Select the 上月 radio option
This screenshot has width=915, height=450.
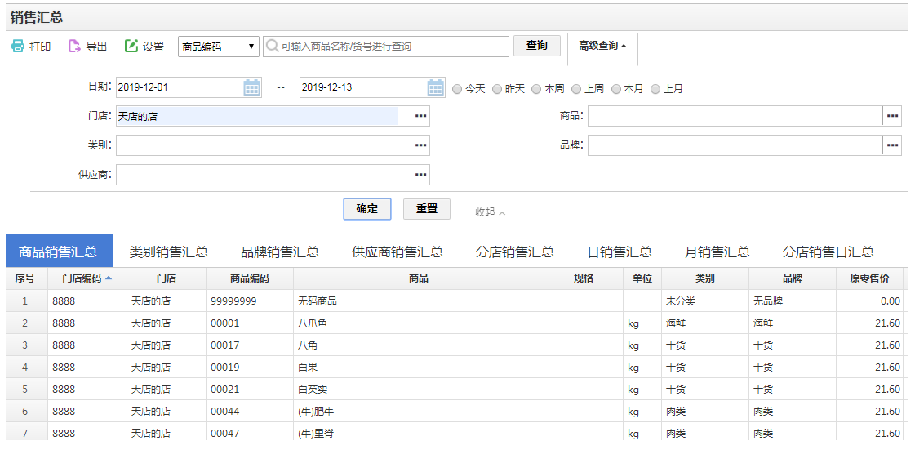click(655, 89)
